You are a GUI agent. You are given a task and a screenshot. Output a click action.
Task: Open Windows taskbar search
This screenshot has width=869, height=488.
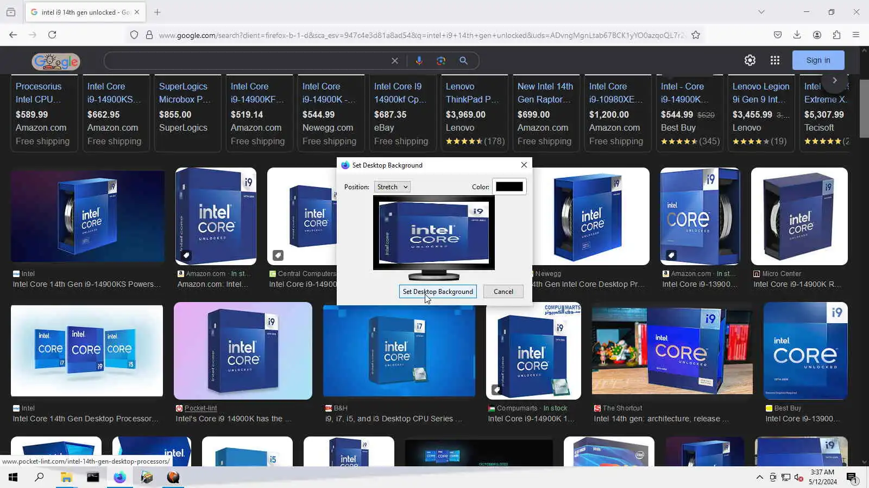pyautogui.click(x=39, y=477)
